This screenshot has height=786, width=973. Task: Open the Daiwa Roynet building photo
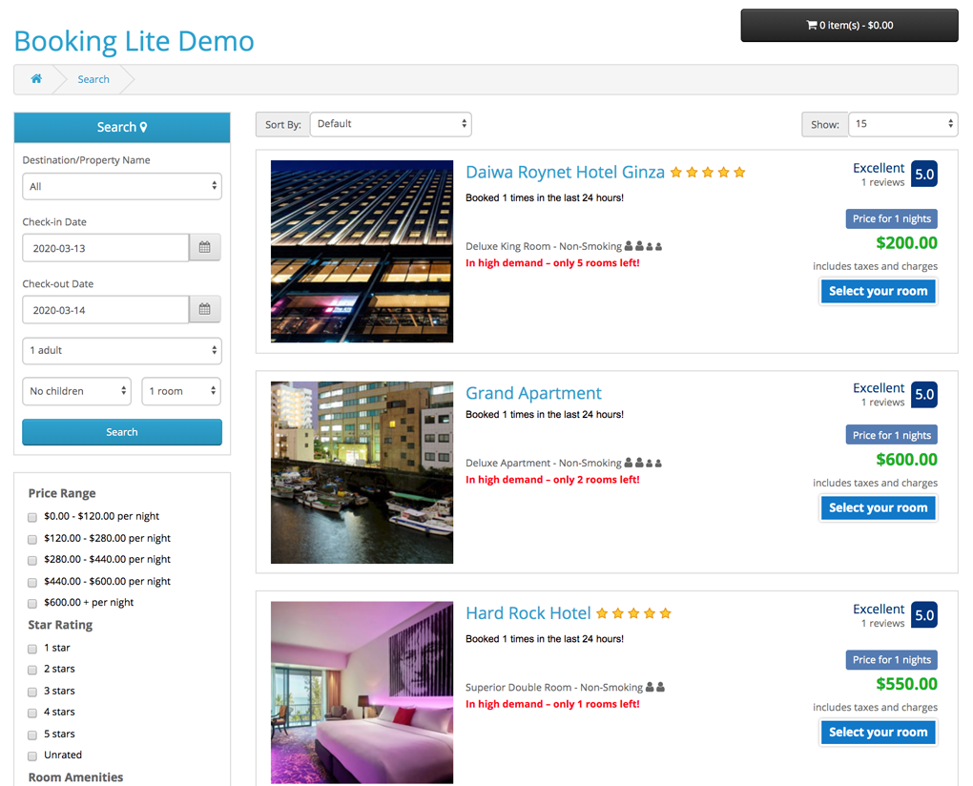362,251
